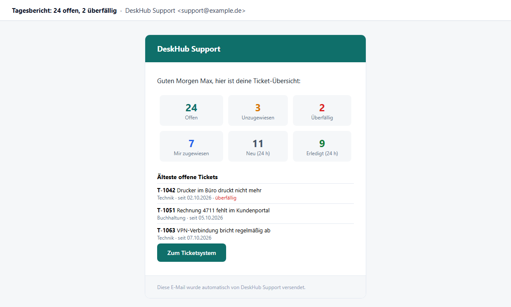511x307 pixels.
Task: Open ticket T-1063 VPN-Verbindung
Action: 255,234
